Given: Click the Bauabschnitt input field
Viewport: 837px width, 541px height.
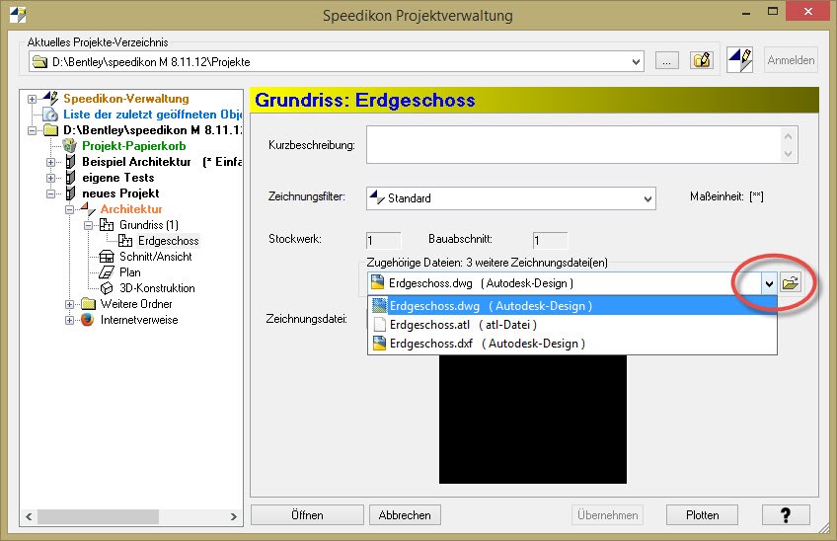Looking at the screenshot, I should (551, 240).
